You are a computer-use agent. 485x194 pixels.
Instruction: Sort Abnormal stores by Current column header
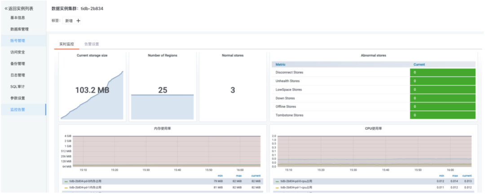coord(419,65)
